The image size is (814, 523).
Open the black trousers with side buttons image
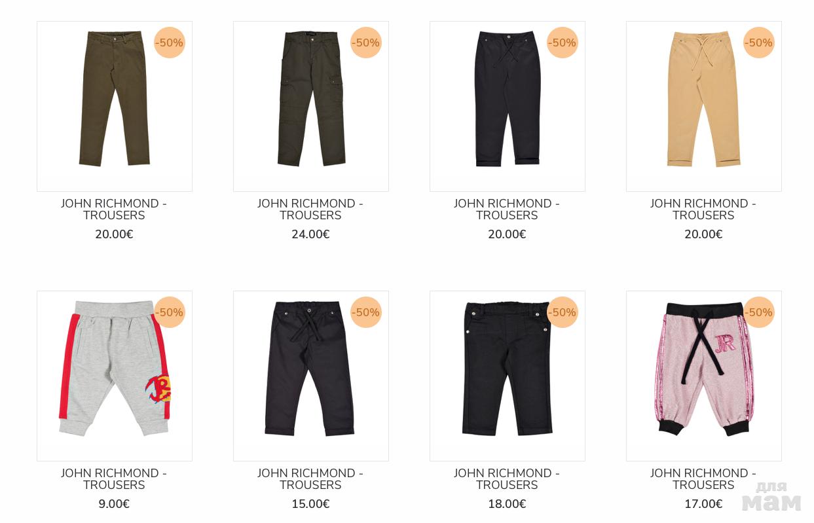pos(508,376)
